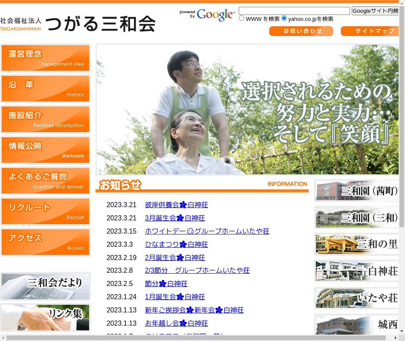This screenshot has width=405, height=341.
Task: Open the サイトマップ sitemap button
Action: 369,31
